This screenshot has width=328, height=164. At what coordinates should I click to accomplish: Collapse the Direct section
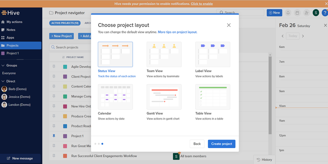3,81
